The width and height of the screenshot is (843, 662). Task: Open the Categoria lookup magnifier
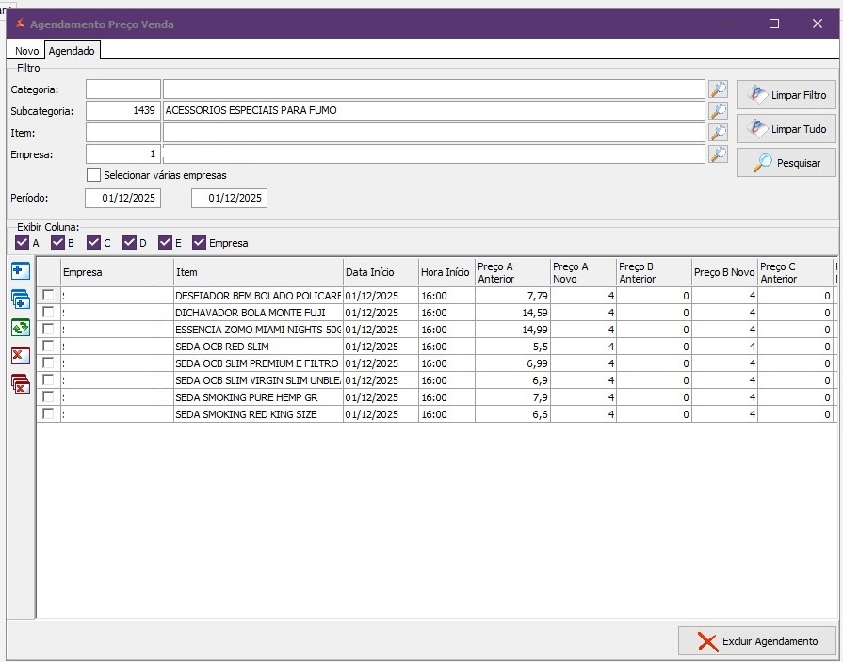pyautogui.click(x=718, y=89)
